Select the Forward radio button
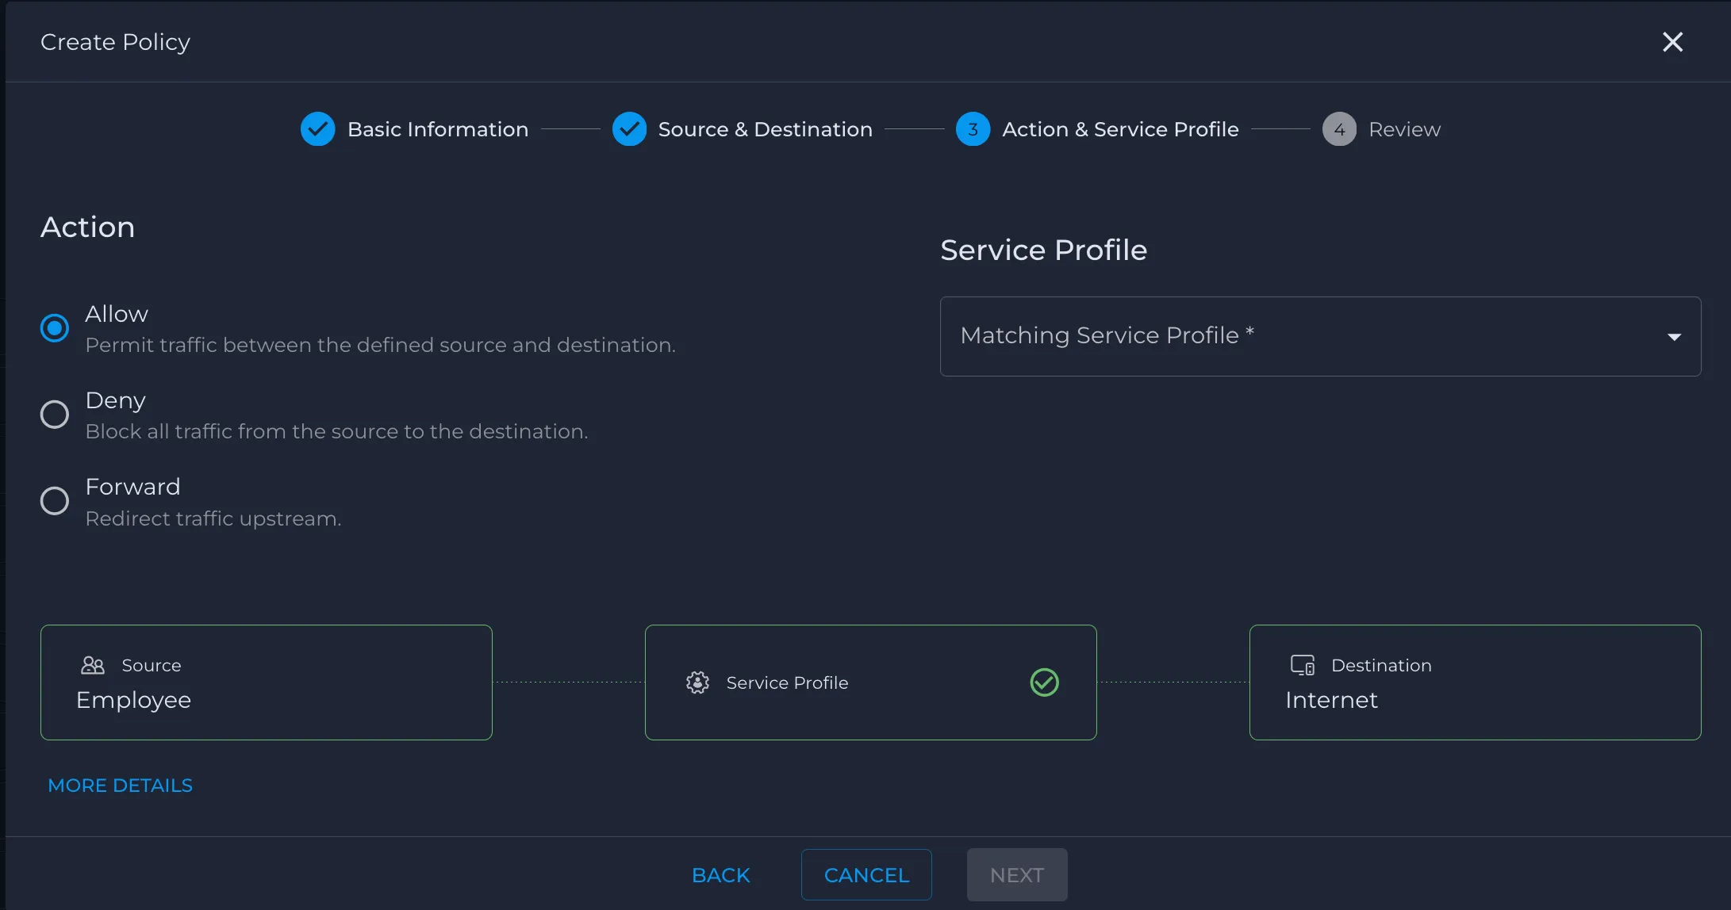The image size is (1731, 910). (x=55, y=500)
